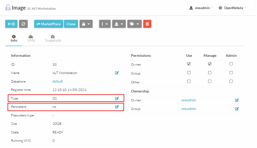Select the Type value OS
The width and height of the screenshot is (257, 148).
tap(55, 98)
